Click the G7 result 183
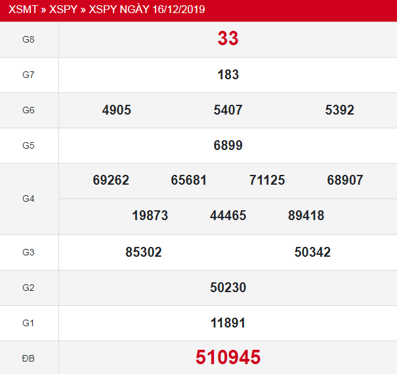 (x=228, y=75)
